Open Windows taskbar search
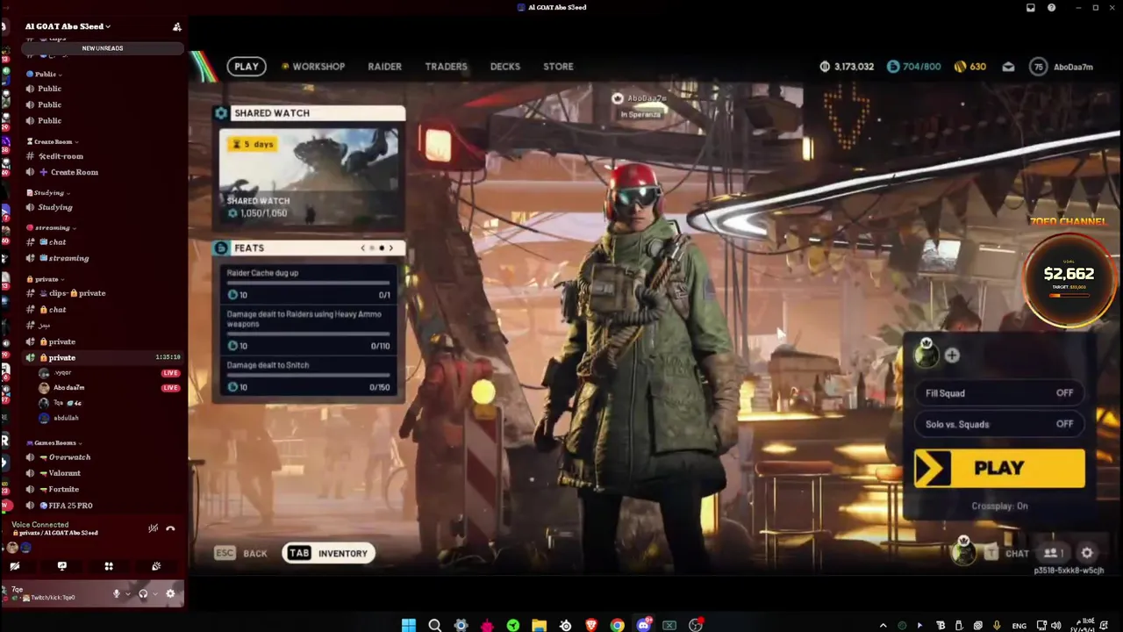The width and height of the screenshot is (1123, 632). click(x=434, y=625)
